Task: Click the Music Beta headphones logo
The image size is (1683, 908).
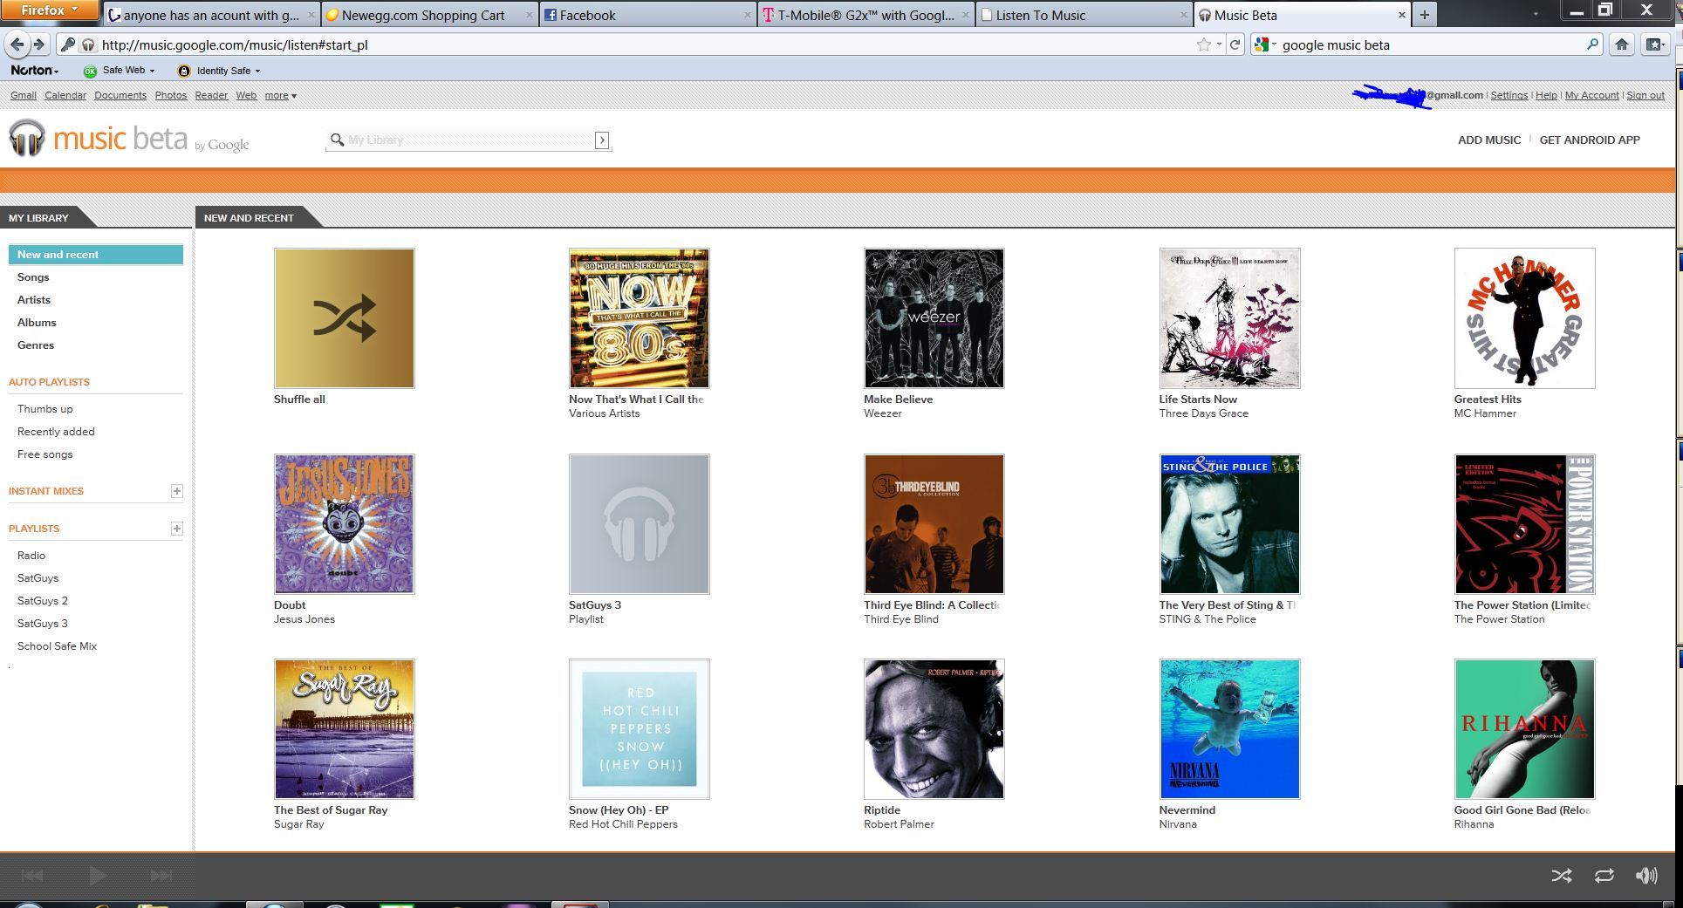Action: (x=27, y=138)
